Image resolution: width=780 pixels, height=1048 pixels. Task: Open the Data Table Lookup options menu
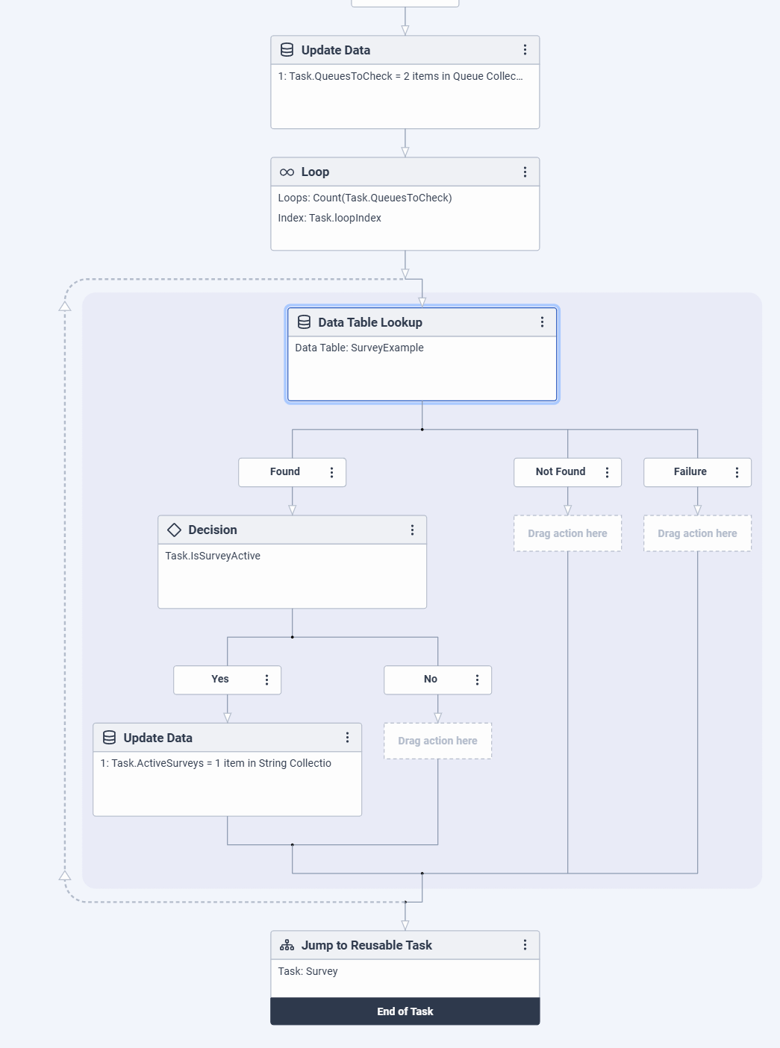pos(542,322)
